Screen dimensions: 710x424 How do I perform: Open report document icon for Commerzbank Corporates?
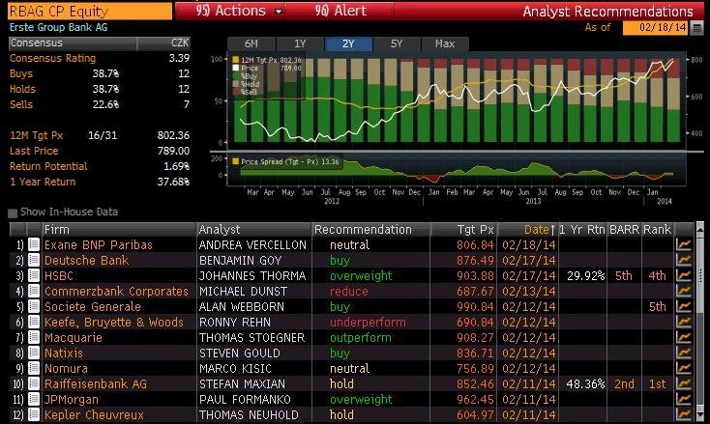34,291
